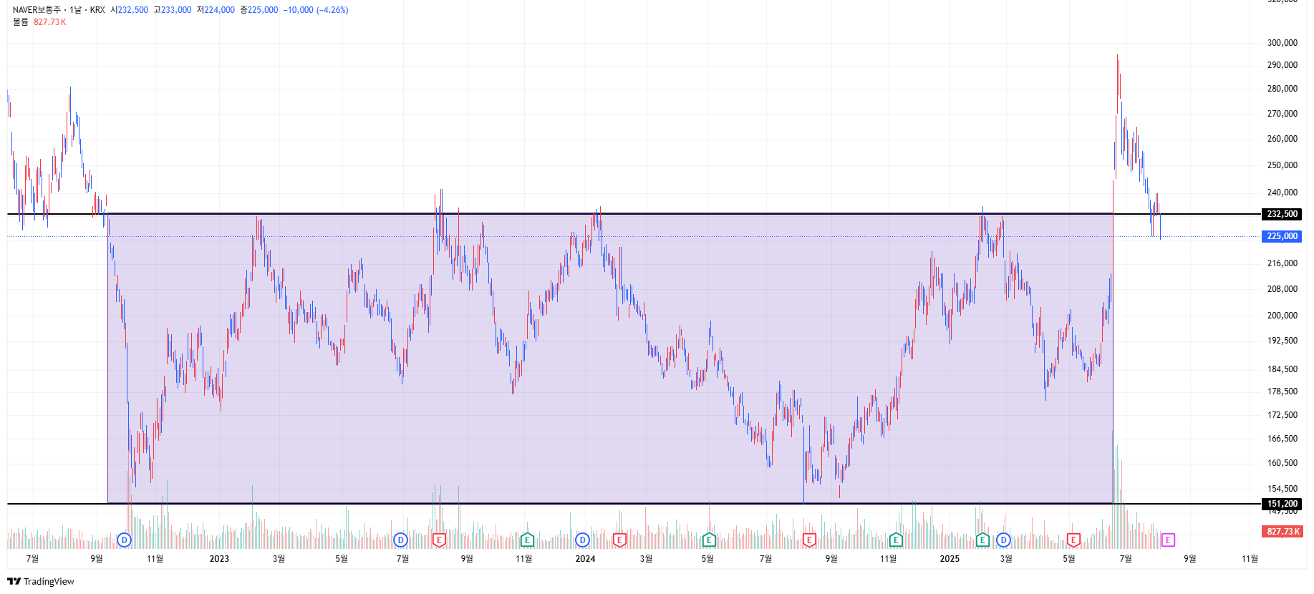Image resolution: width=1314 pixels, height=594 pixels.
Task: Click the 2025 label on the time axis
Action: point(950,559)
